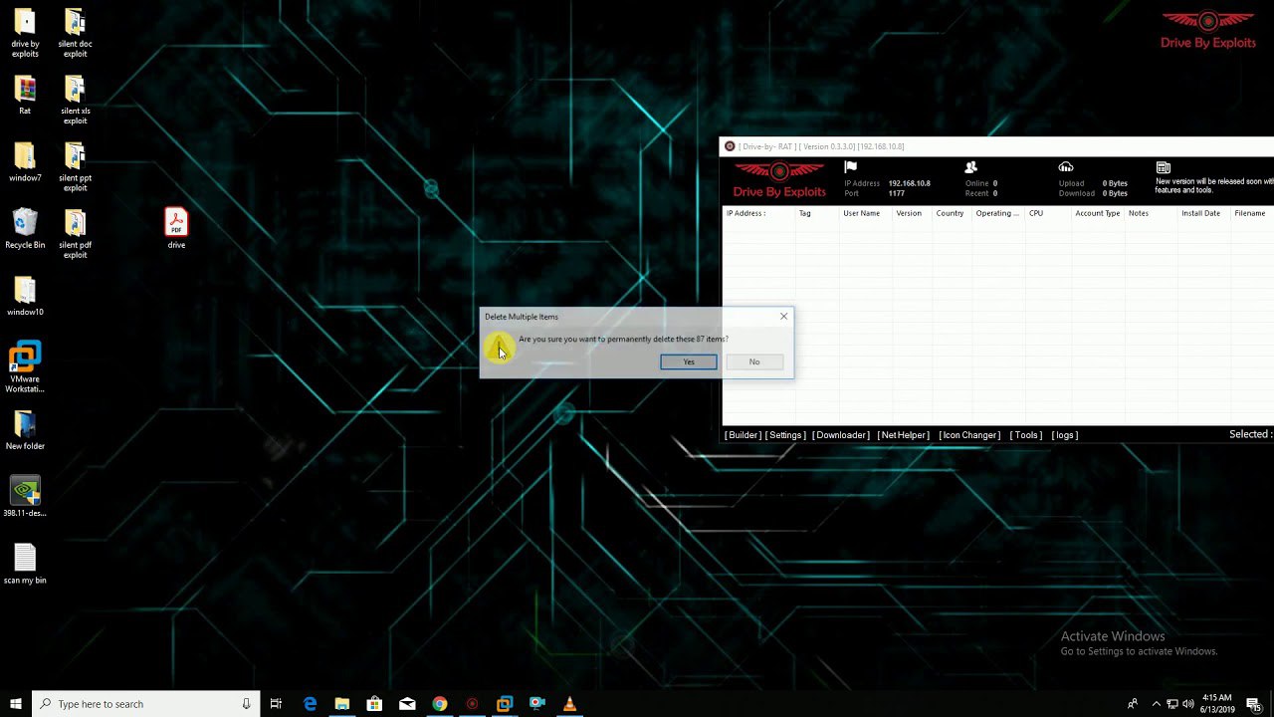1274x717 pixels.
Task: Open the [Tools] menu item
Action: click(1026, 435)
